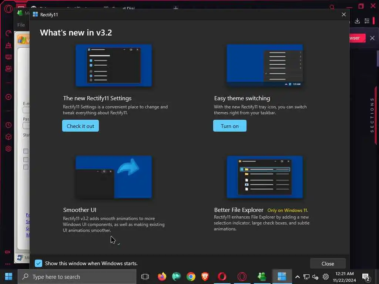Click the 'What's new in v3.2' heading

(x=76, y=33)
